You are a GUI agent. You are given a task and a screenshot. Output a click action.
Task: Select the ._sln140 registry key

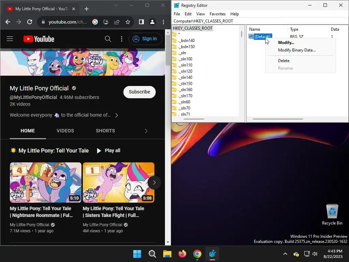coord(185,77)
